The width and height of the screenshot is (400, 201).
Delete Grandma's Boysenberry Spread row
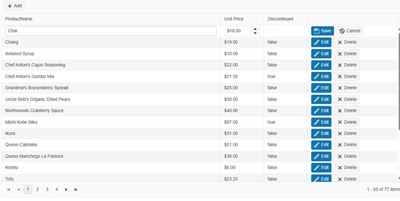point(346,88)
